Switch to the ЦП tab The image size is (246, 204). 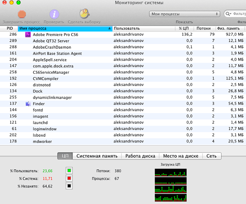point(65,156)
